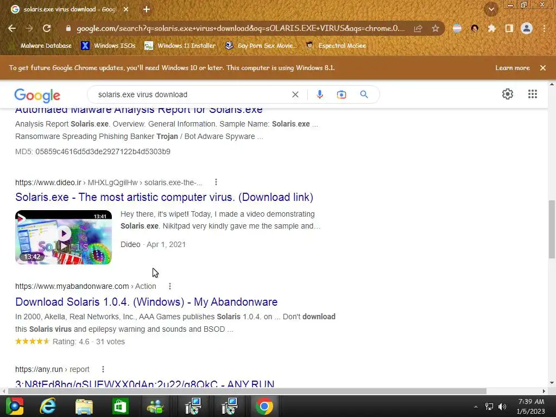Click scroll down arrow on vertical scrollbar
The height and width of the screenshot is (417, 556).
pyautogui.click(x=552, y=383)
